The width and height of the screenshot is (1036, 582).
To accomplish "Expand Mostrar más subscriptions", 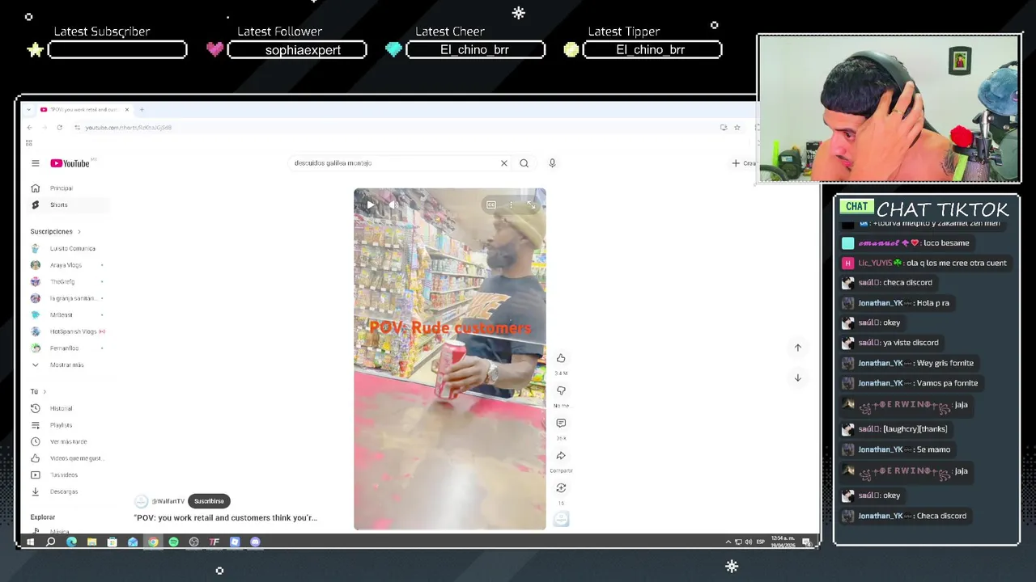I will click(x=68, y=365).
